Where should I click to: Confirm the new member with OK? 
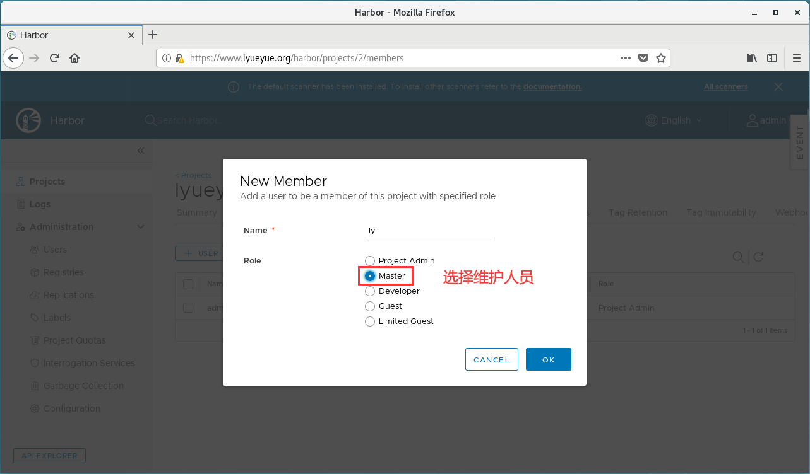tap(549, 359)
